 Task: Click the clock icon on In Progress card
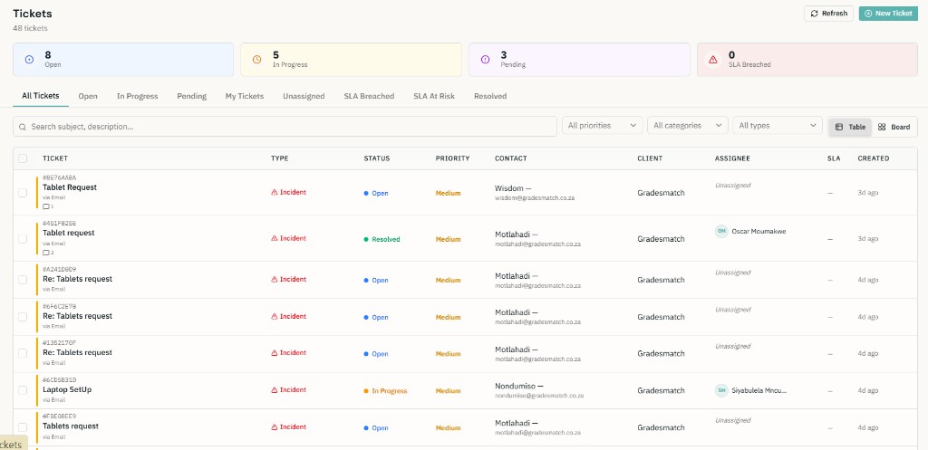coord(256,59)
